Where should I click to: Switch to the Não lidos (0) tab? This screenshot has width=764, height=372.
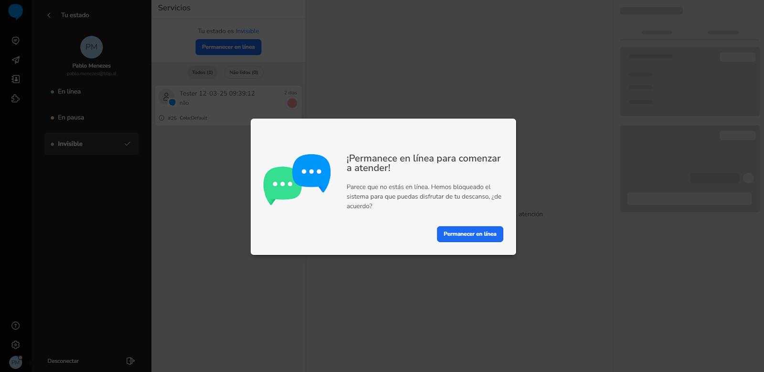(x=244, y=73)
